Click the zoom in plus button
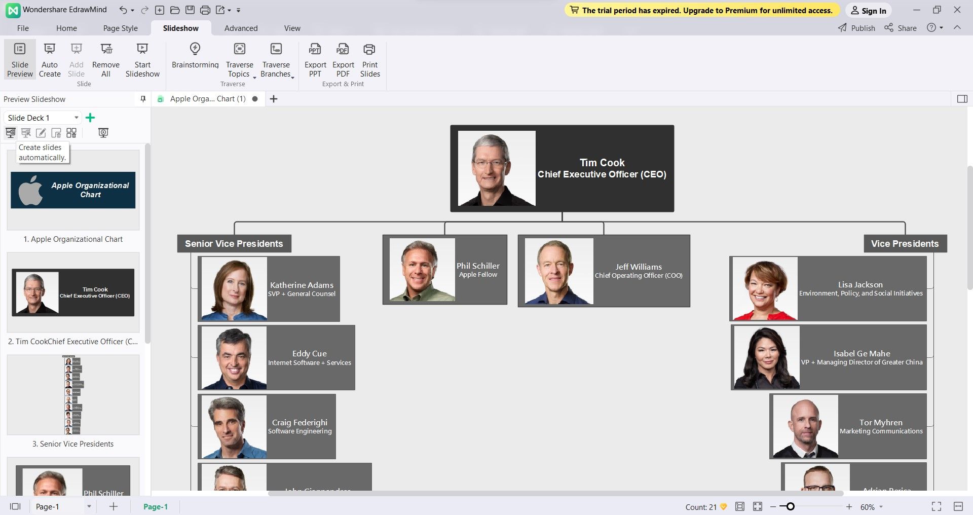 click(849, 506)
